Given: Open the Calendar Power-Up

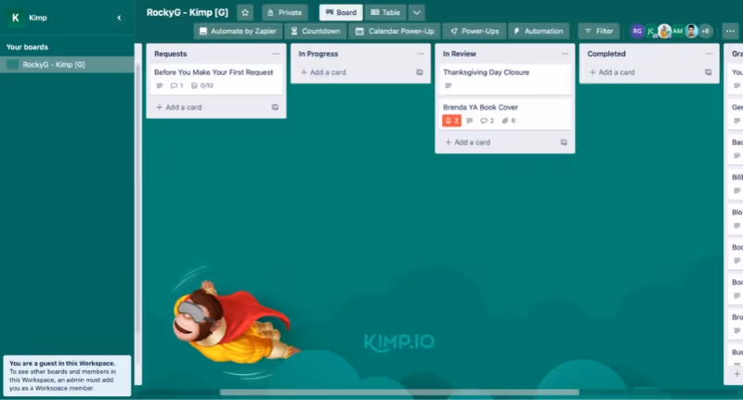Looking at the screenshot, I should click(395, 32).
